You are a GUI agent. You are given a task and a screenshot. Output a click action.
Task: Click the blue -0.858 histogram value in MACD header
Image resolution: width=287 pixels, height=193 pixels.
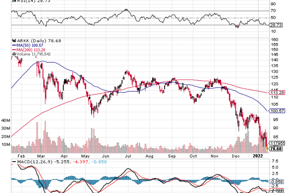[x=99, y=162]
